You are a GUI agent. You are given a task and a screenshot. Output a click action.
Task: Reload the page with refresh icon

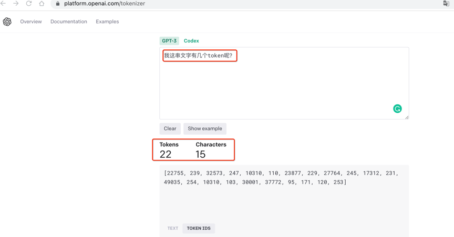point(29,4)
